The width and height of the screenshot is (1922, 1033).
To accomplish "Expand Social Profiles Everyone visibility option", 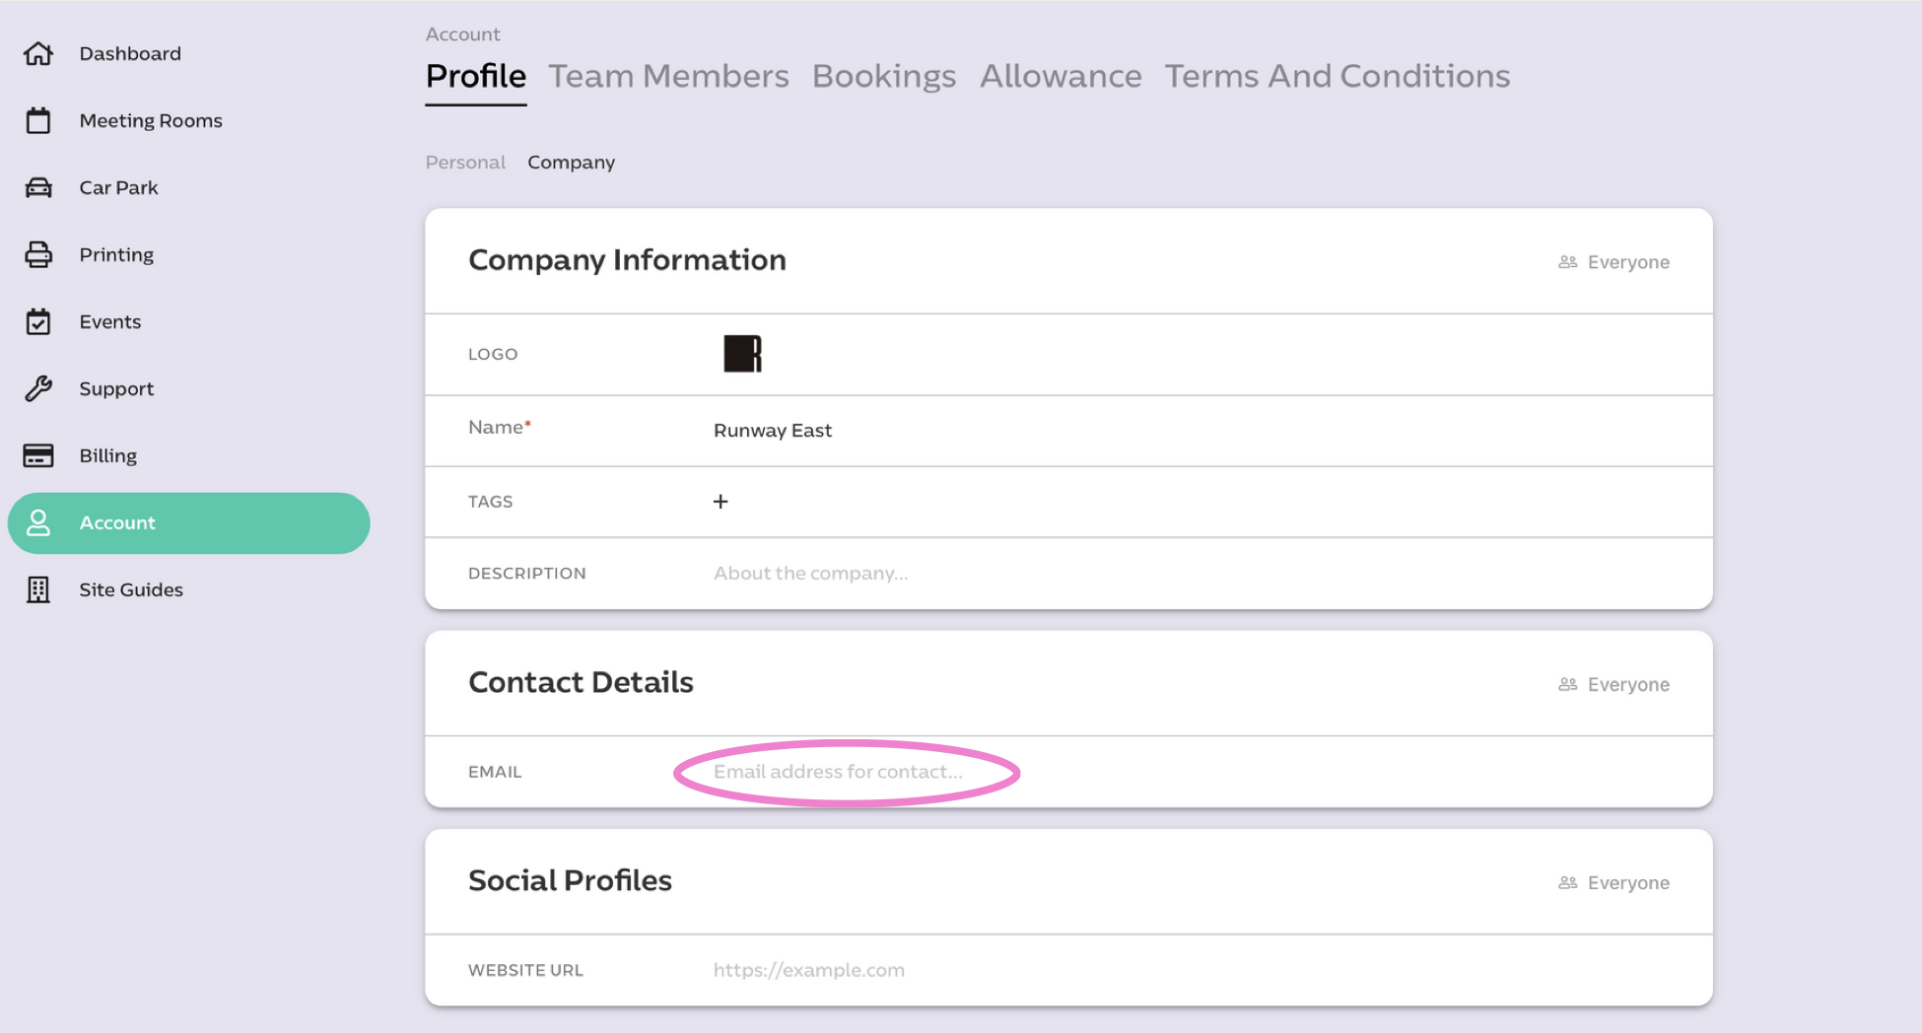I will [x=1613, y=883].
